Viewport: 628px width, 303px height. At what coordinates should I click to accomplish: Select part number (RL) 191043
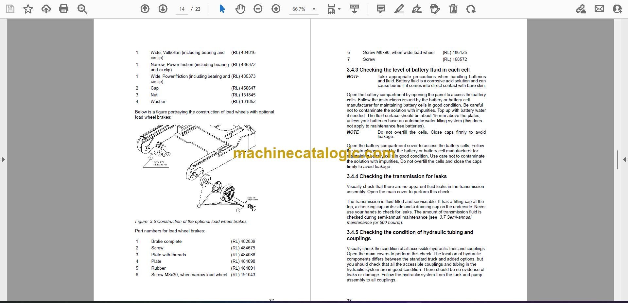pyautogui.click(x=243, y=275)
